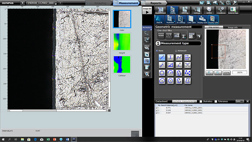The image size is (252, 142).
Task: Select the three-point angle tool
Action: point(179,65)
